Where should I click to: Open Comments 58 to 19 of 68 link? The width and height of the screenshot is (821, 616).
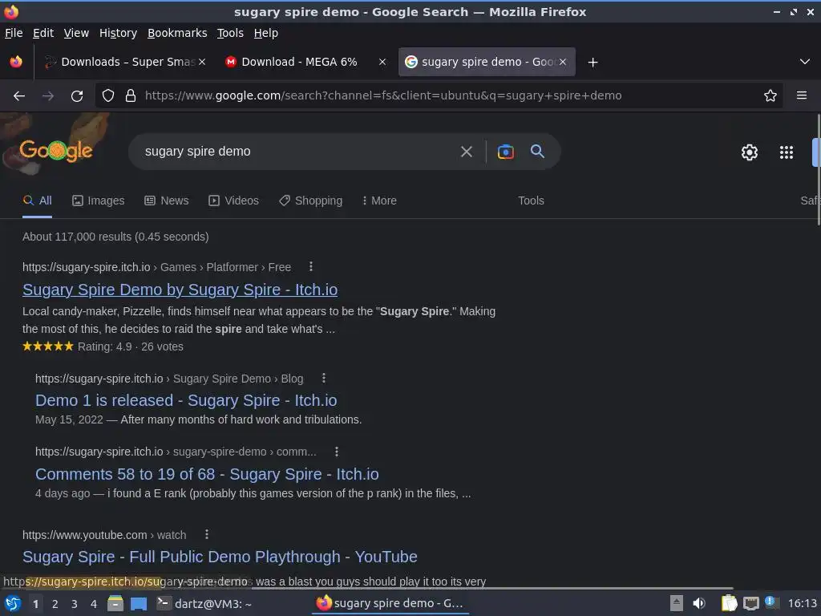coord(207,474)
